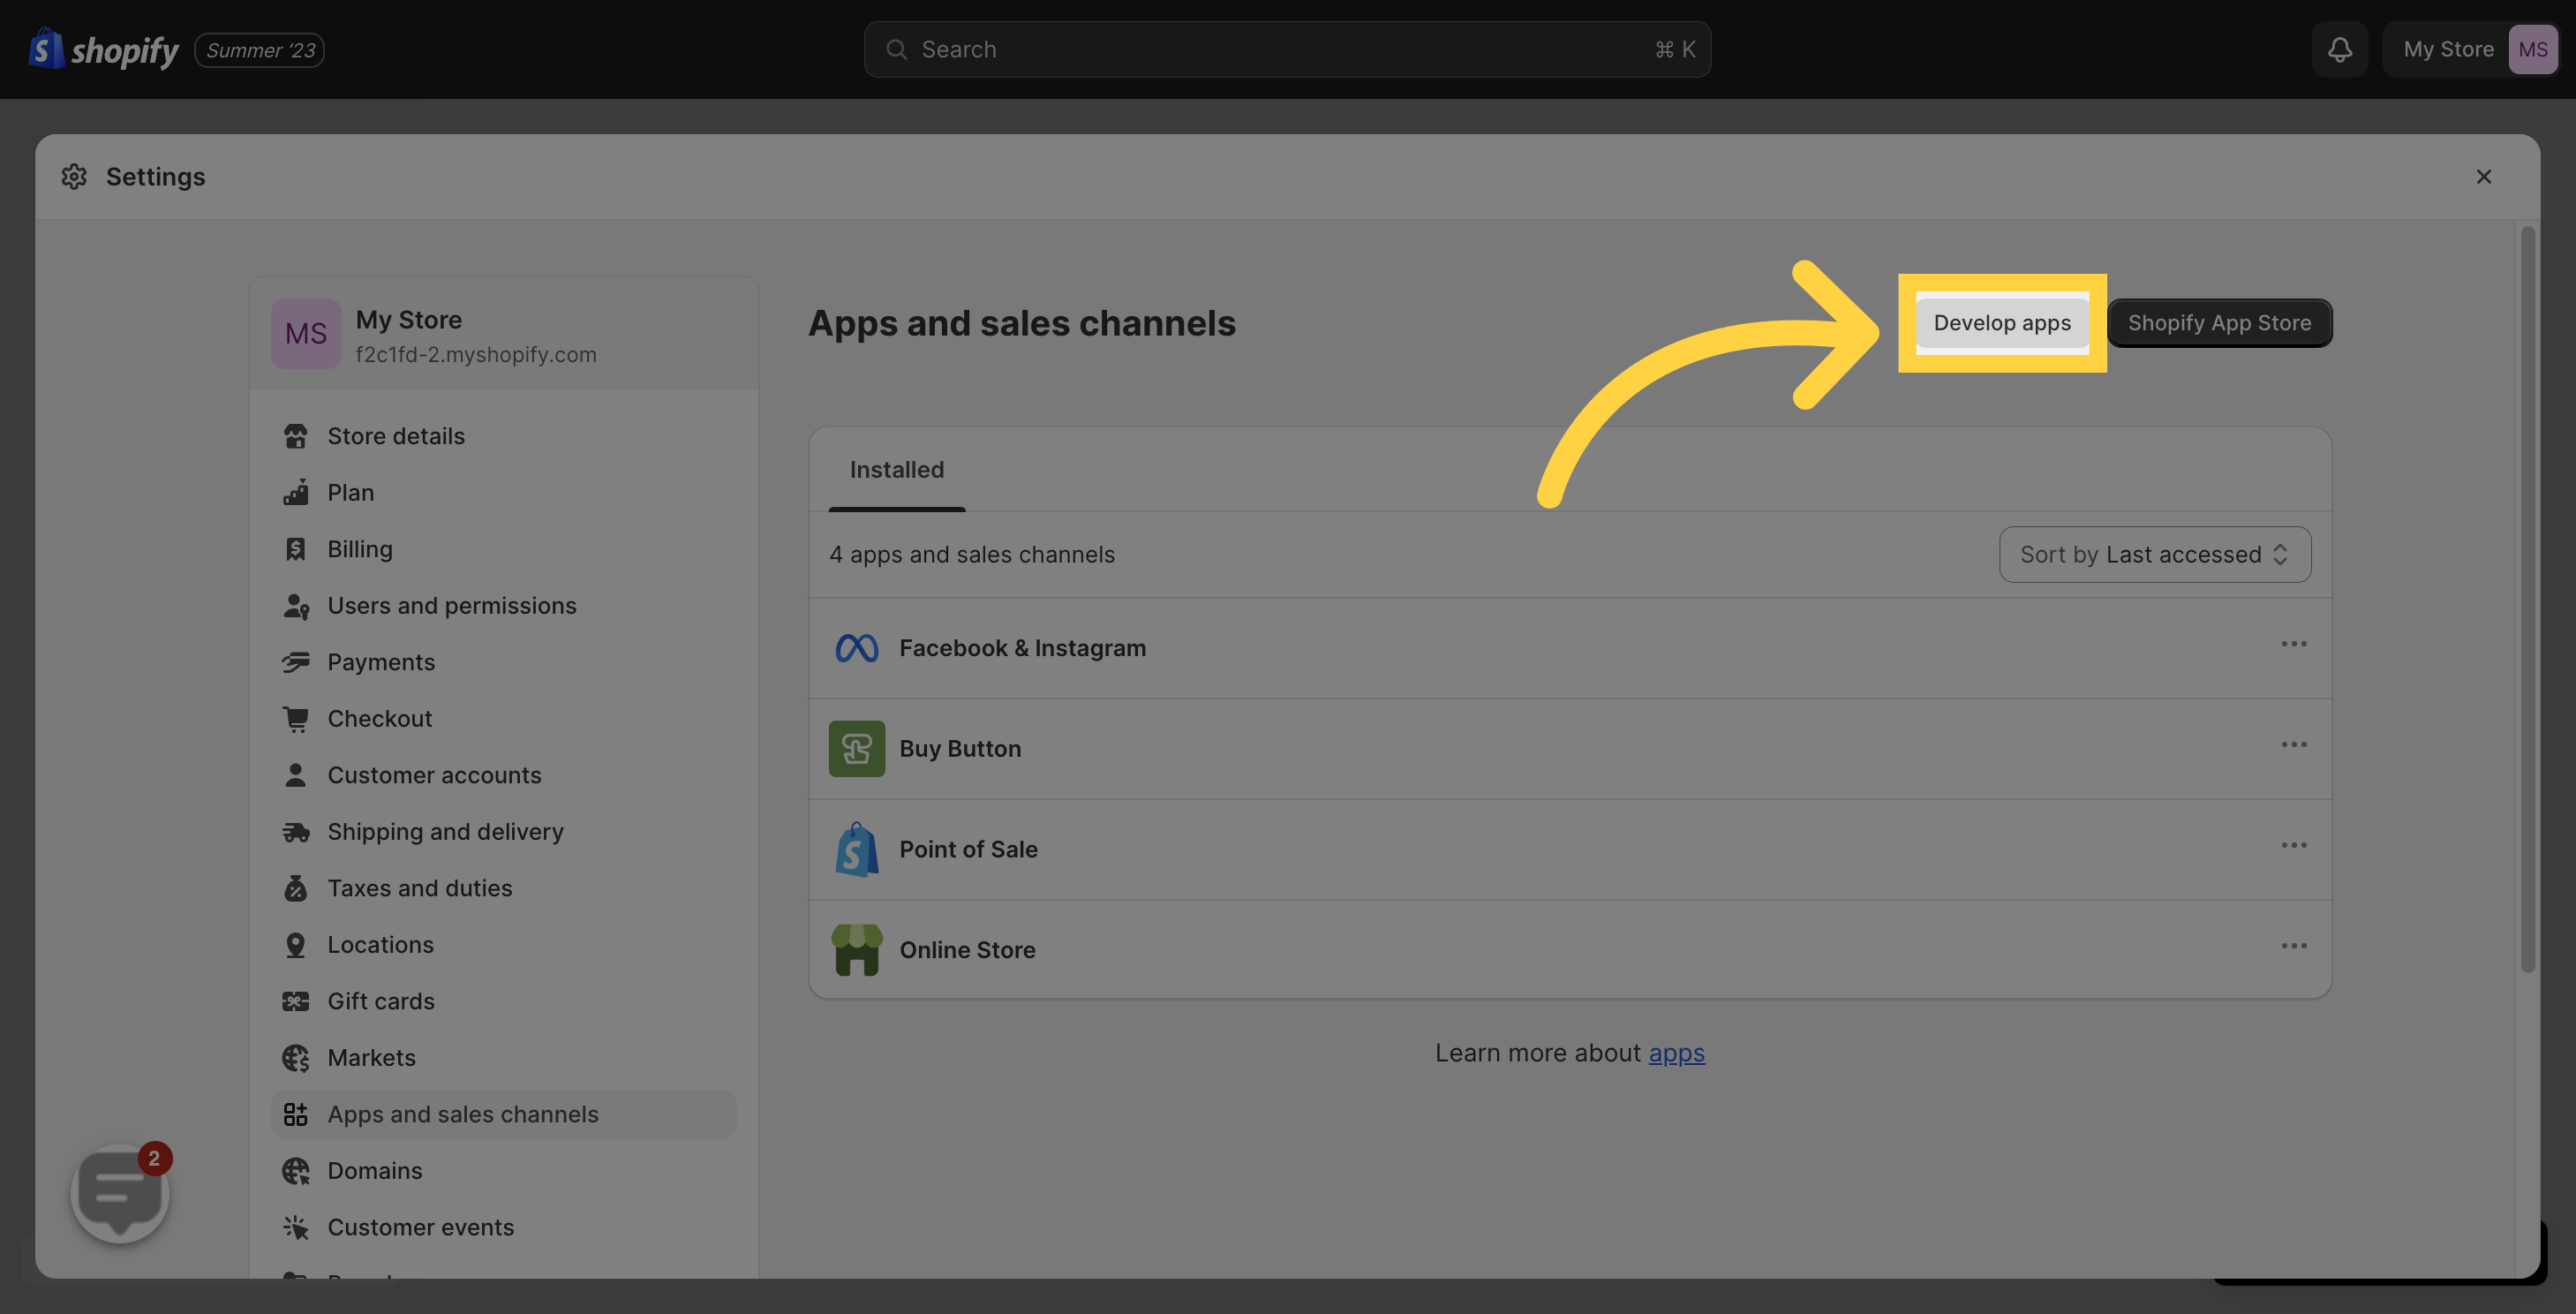Go to Payments settings
2576x1314 pixels.
coord(503,662)
